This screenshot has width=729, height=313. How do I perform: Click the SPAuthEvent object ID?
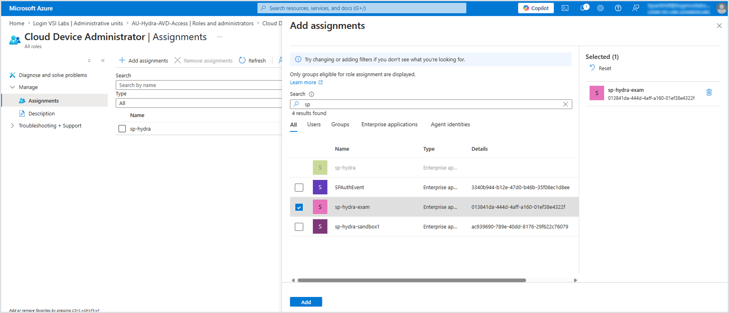point(520,187)
